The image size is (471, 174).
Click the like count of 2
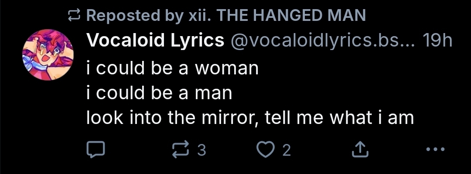286,151
